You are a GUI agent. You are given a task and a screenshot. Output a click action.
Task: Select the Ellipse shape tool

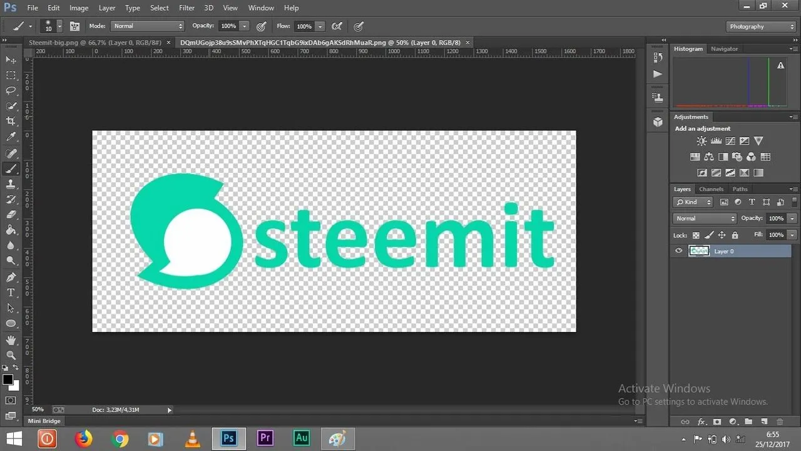pyautogui.click(x=11, y=323)
